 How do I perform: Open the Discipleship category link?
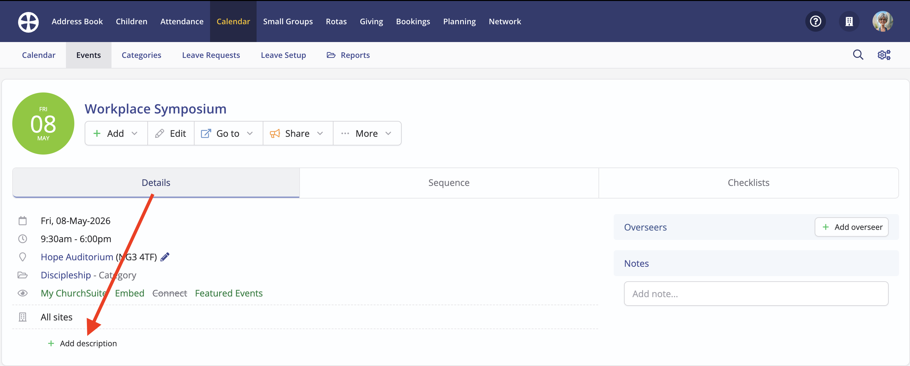[x=66, y=275]
